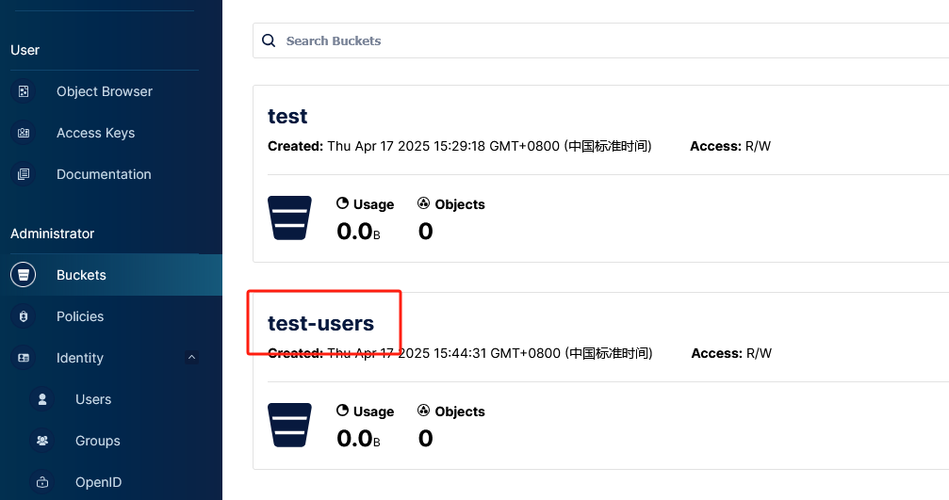
Task: Open the test-users bucket title link
Action: pyautogui.click(x=320, y=324)
